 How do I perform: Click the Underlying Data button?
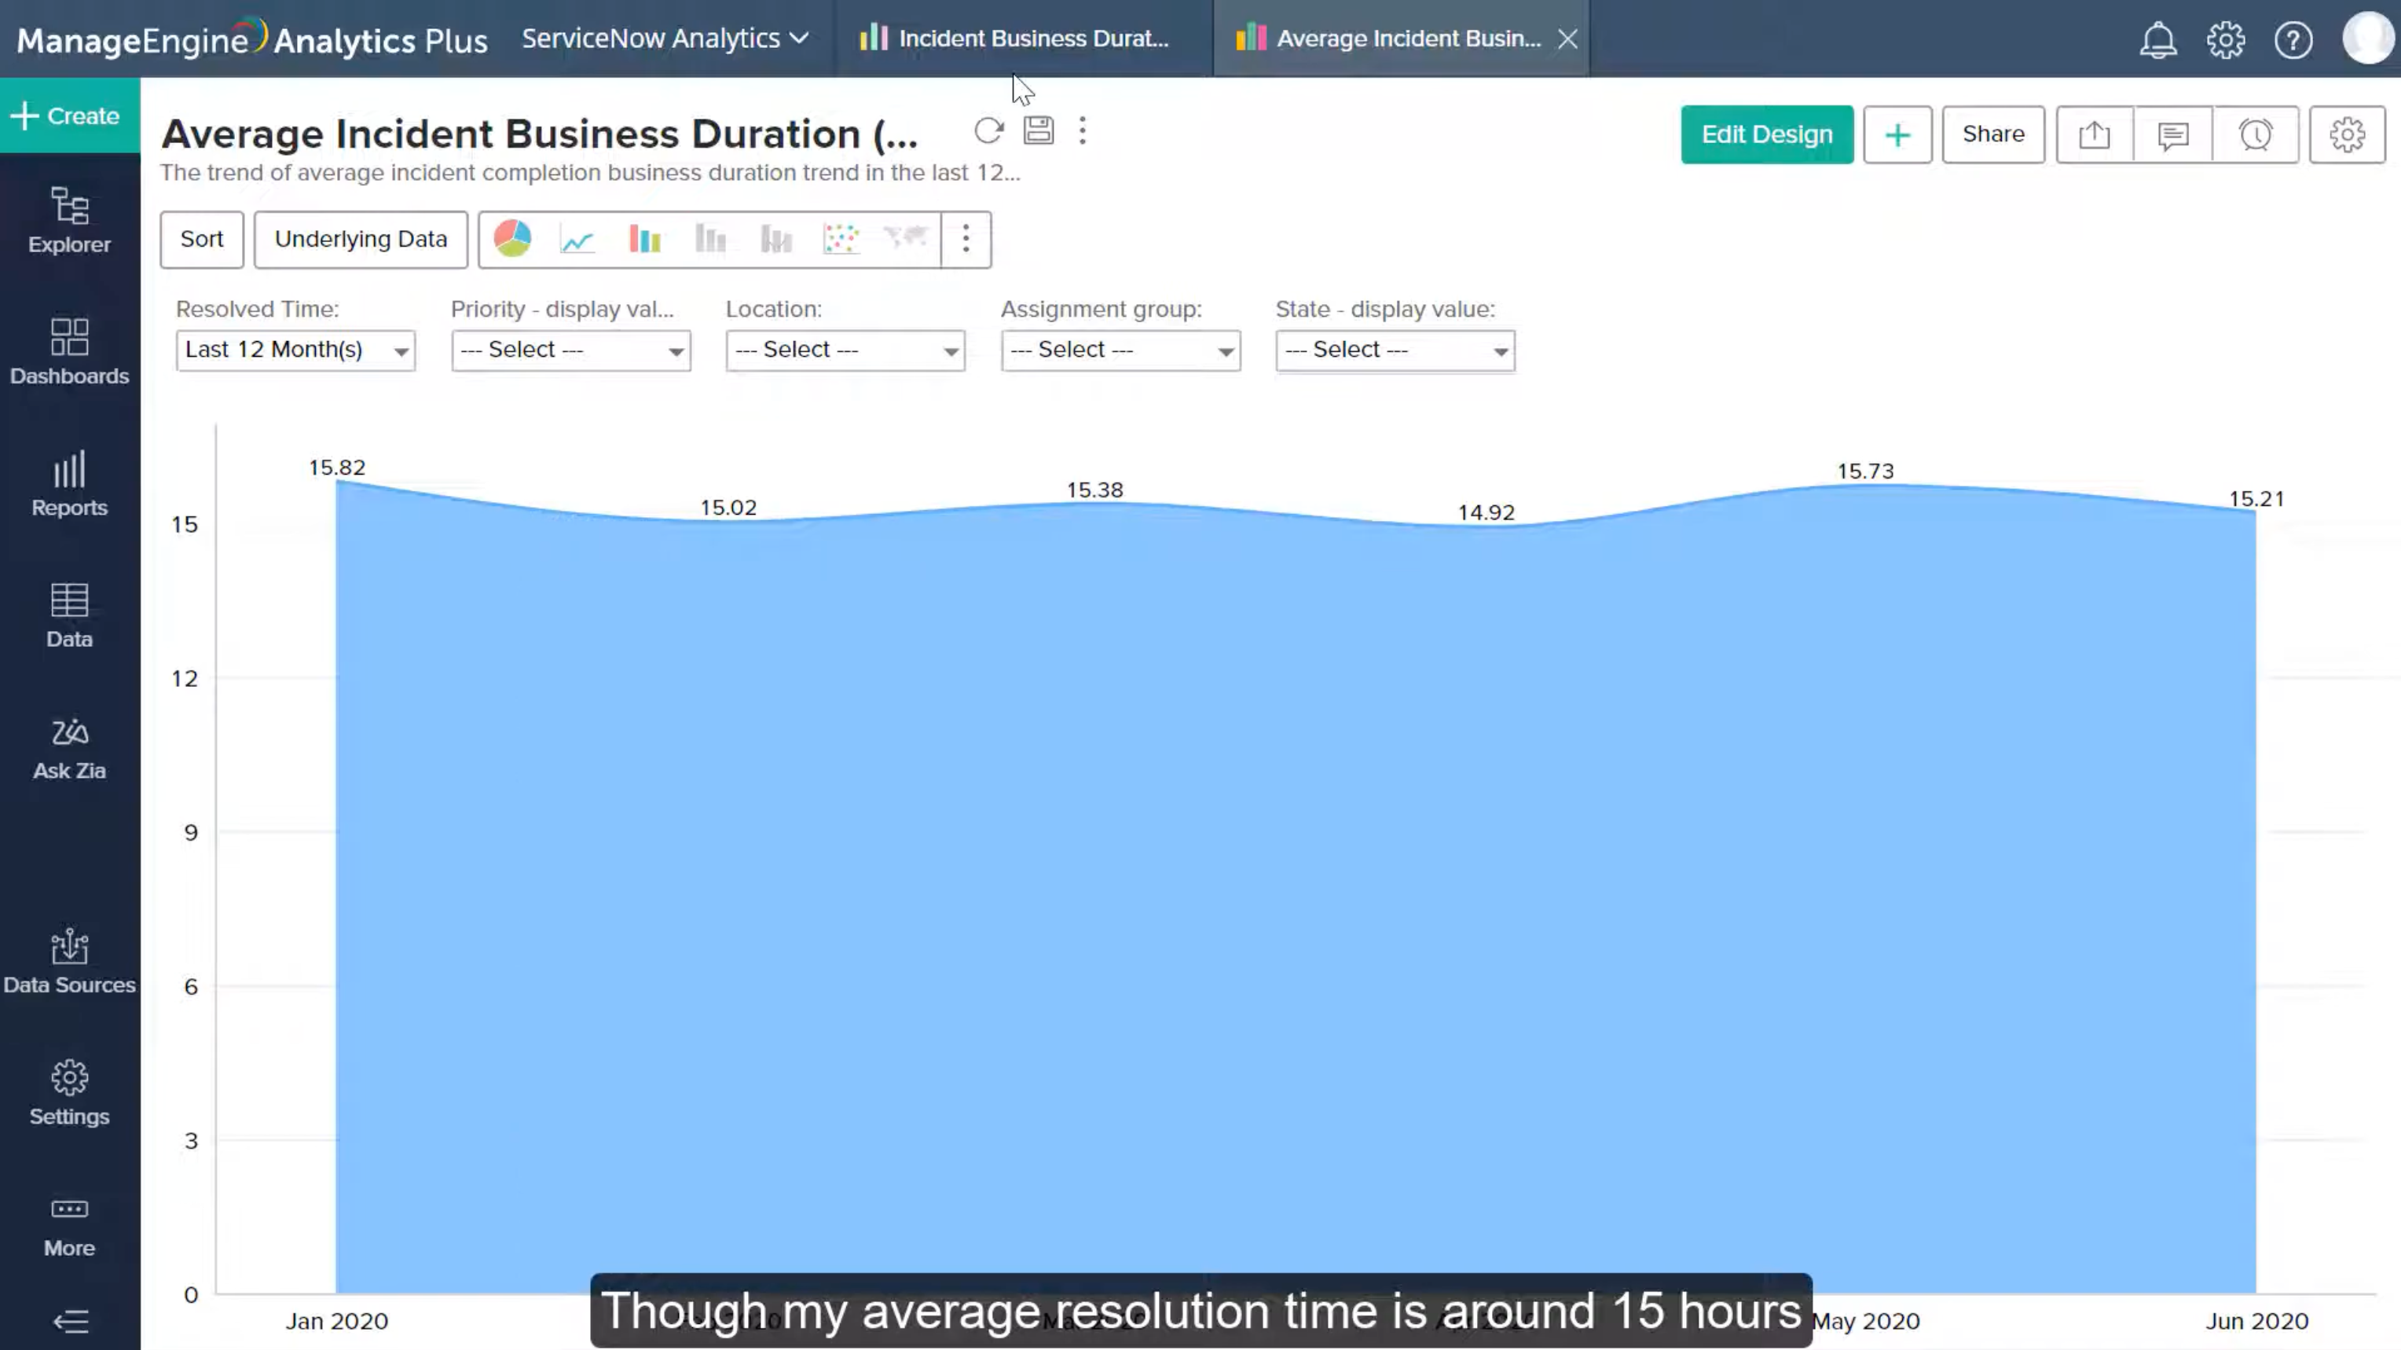[x=361, y=240]
